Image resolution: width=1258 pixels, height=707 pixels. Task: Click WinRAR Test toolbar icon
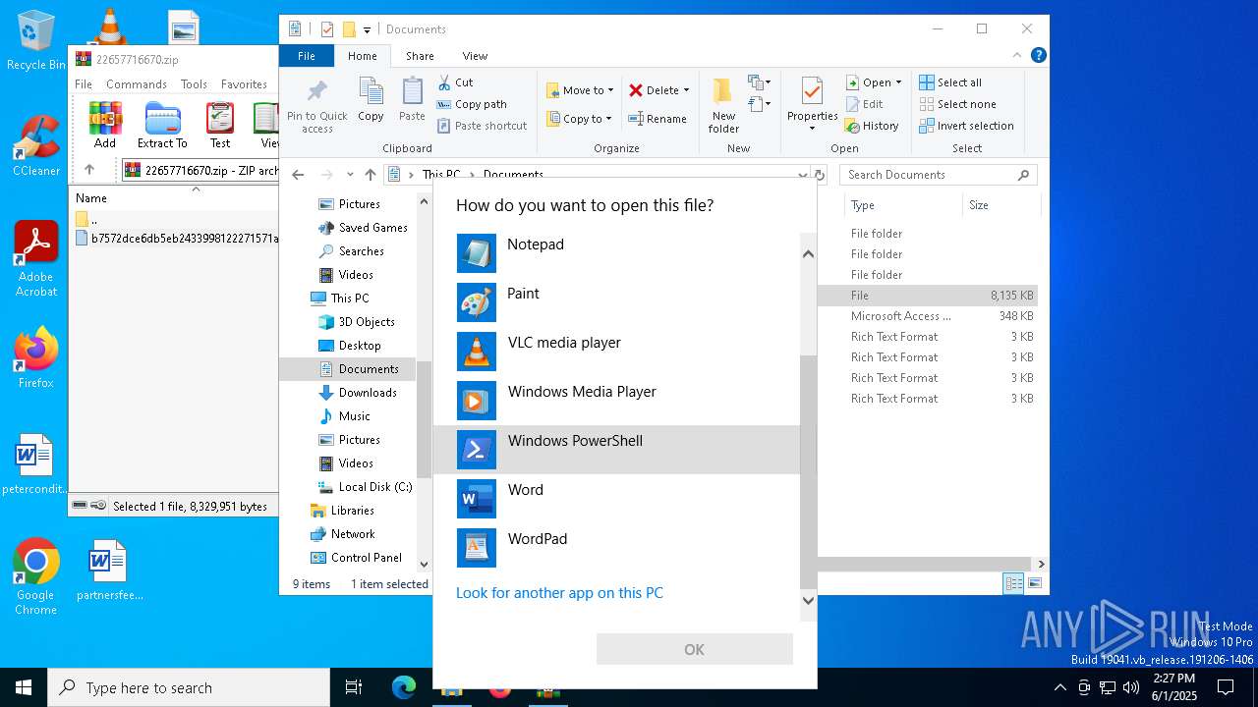pos(220,125)
